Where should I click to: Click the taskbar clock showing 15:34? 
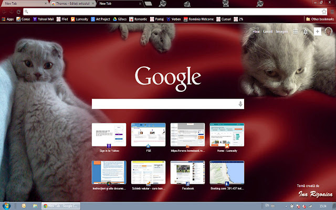pyautogui.click(x=323, y=206)
